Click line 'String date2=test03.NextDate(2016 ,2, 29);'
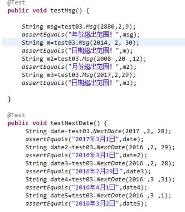 100,147
